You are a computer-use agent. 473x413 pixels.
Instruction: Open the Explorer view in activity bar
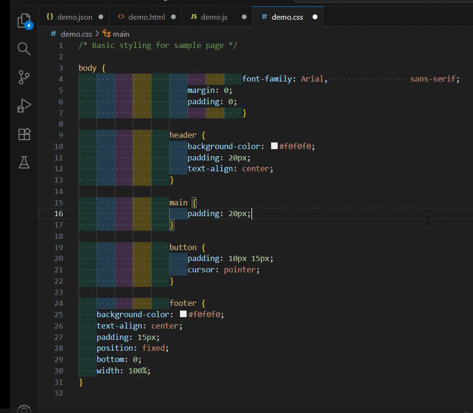[24, 21]
